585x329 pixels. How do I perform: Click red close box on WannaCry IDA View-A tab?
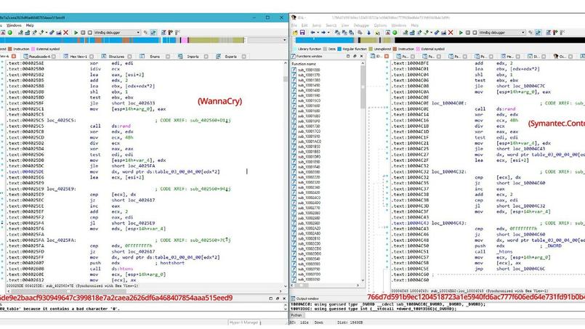[x=14, y=57]
